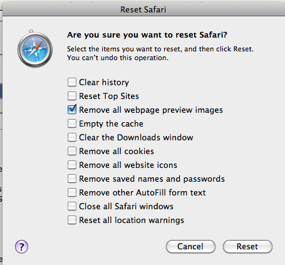This screenshot has height=265, width=285.
Task: Click the 'Remove all cookies' label text
Action: (117, 151)
